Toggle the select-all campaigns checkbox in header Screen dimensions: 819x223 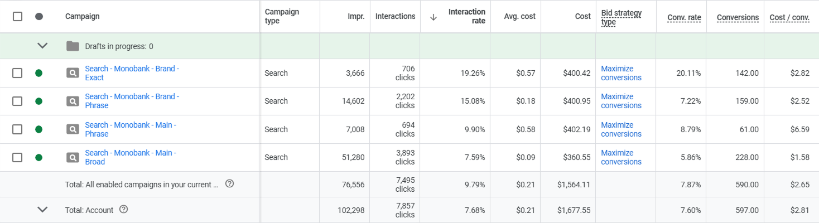17,16
